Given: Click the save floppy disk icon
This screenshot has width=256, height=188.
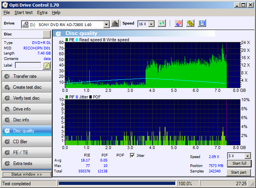Looking at the screenshot, I should point(202,23).
